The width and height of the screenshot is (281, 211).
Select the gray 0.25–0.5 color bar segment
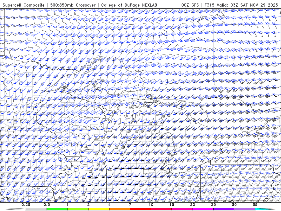[36, 209]
